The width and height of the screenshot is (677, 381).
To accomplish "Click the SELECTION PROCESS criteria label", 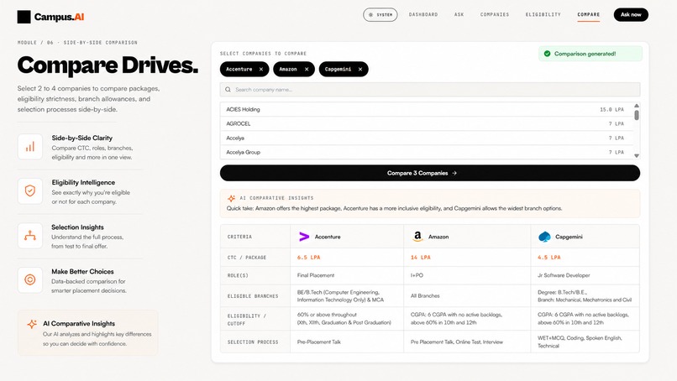I will click(253, 342).
